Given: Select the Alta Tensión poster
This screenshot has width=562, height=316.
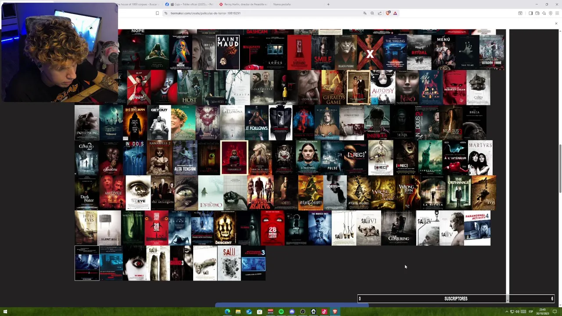Looking at the screenshot, I should pyautogui.click(x=185, y=158).
